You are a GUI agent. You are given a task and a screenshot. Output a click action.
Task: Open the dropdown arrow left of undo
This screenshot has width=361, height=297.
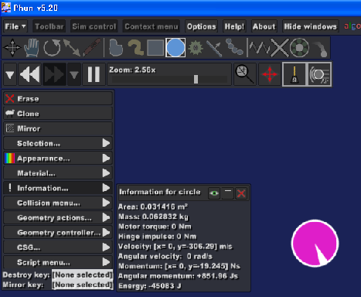(10, 74)
